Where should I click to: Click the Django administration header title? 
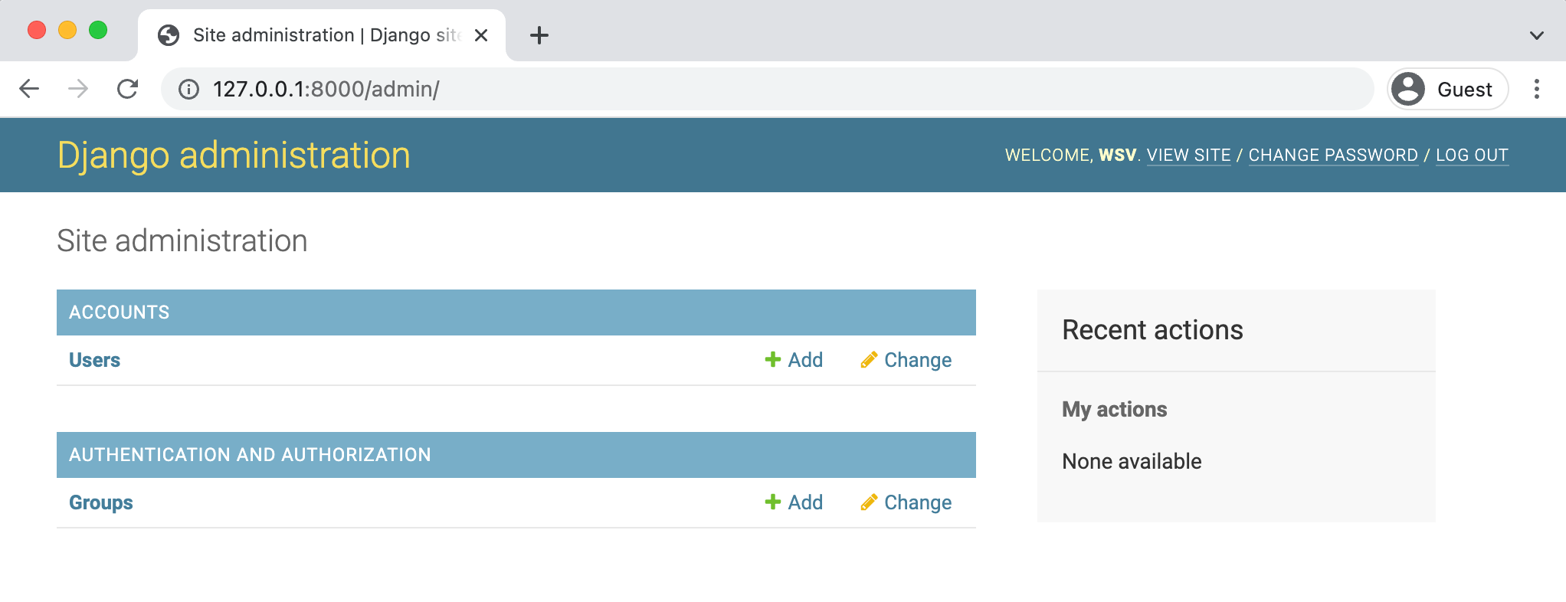(x=234, y=155)
